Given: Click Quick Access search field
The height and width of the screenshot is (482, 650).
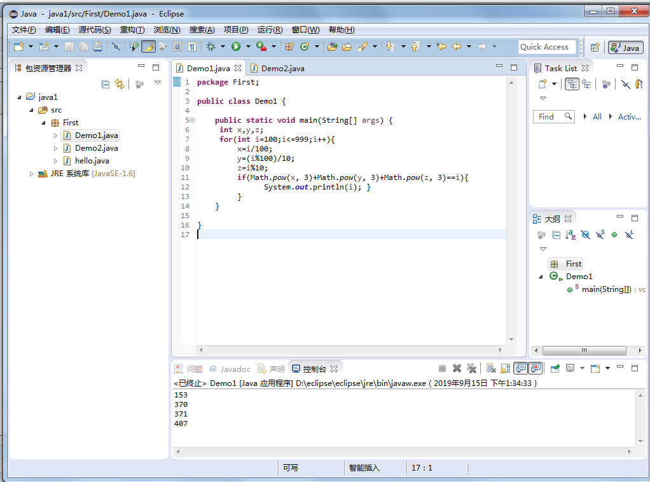Looking at the screenshot, I should point(547,47).
